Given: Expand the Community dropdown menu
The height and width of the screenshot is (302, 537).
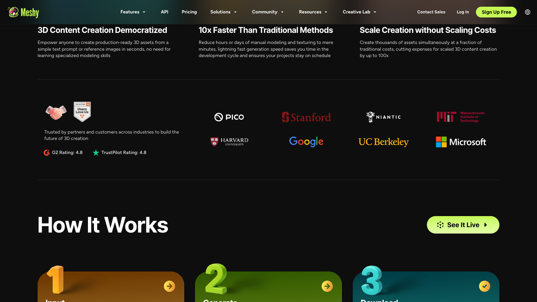Looking at the screenshot, I should tap(268, 12).
